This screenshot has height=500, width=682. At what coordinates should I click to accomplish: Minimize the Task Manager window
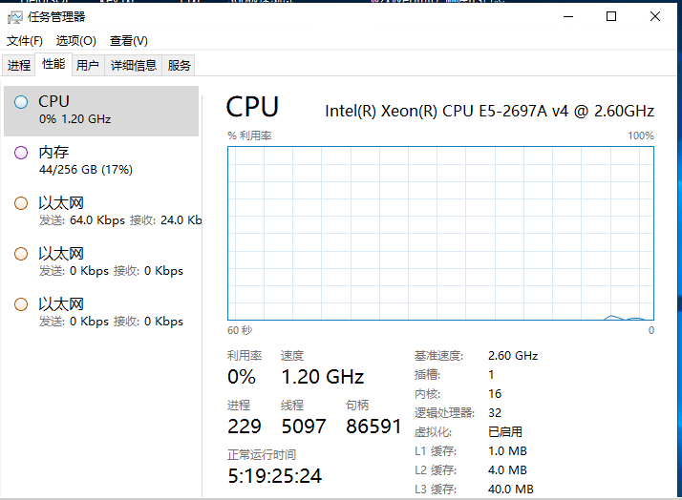coord(568,16)
